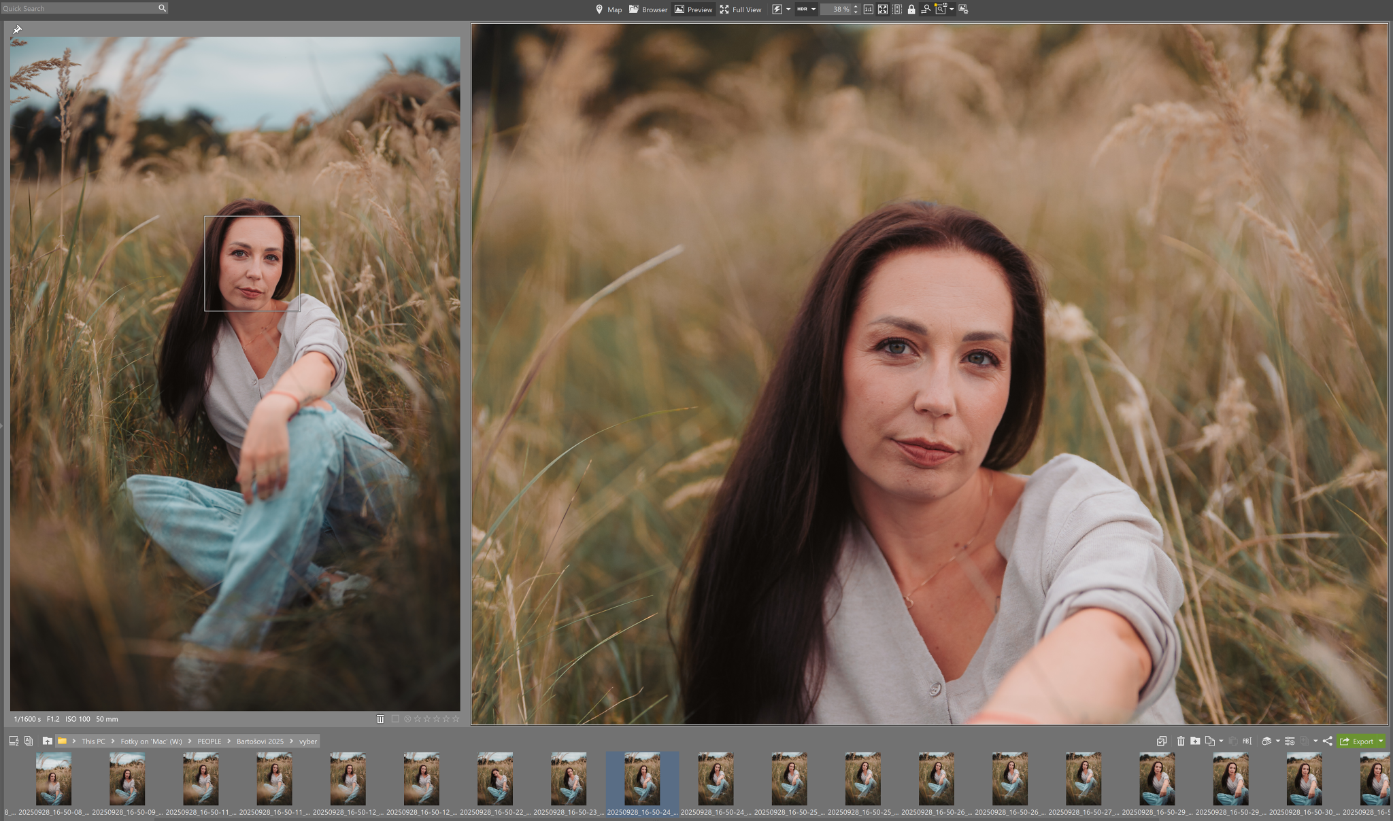Click the batch rename icon
The height and width of the screenshot is (821, 1393).
[x=1247, y=741]
